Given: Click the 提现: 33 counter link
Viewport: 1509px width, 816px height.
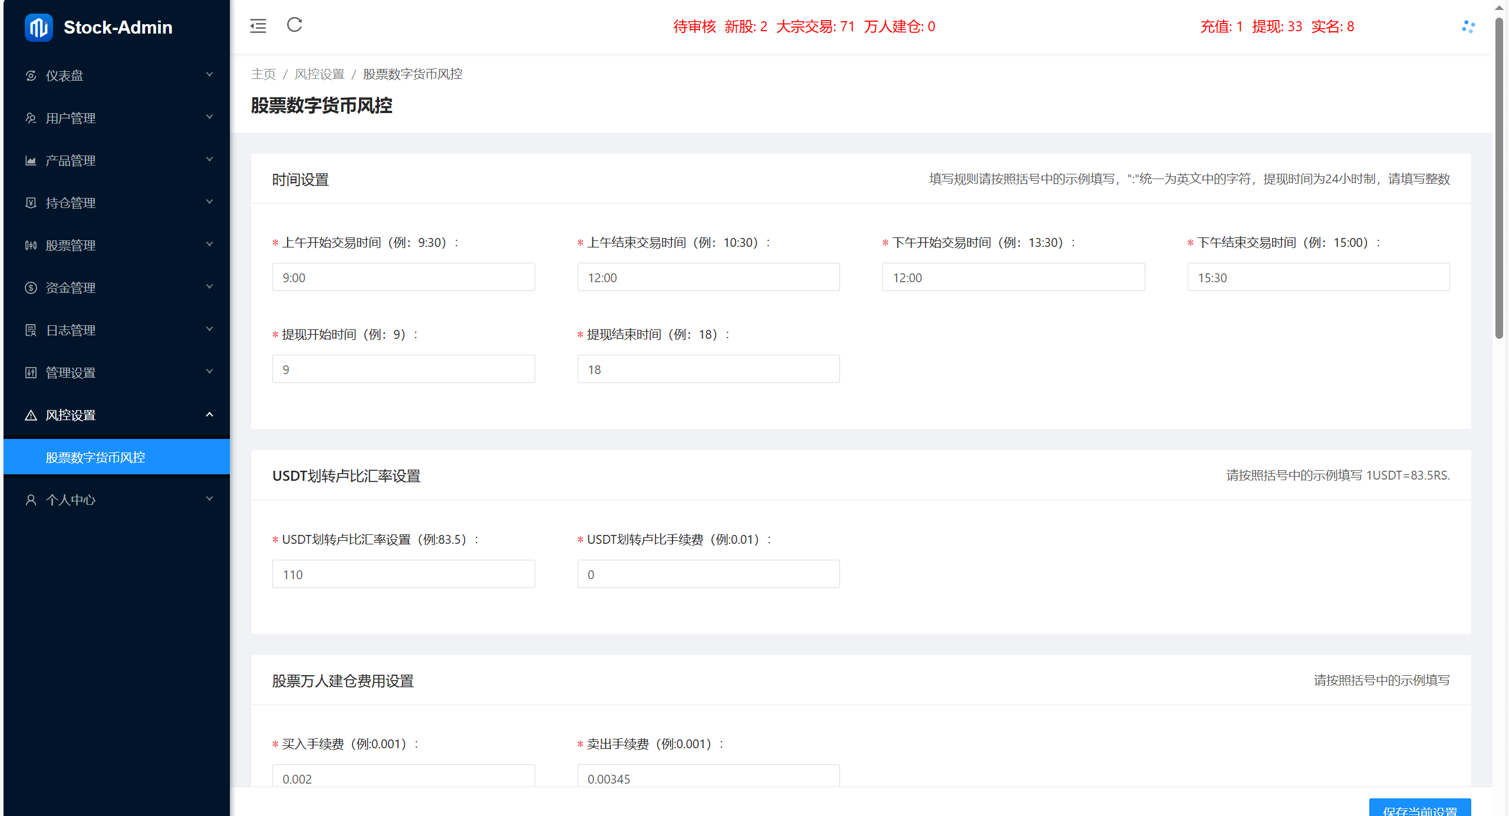Looking at the screenshot, I should pyautogui.click(x=1277, y=27).
